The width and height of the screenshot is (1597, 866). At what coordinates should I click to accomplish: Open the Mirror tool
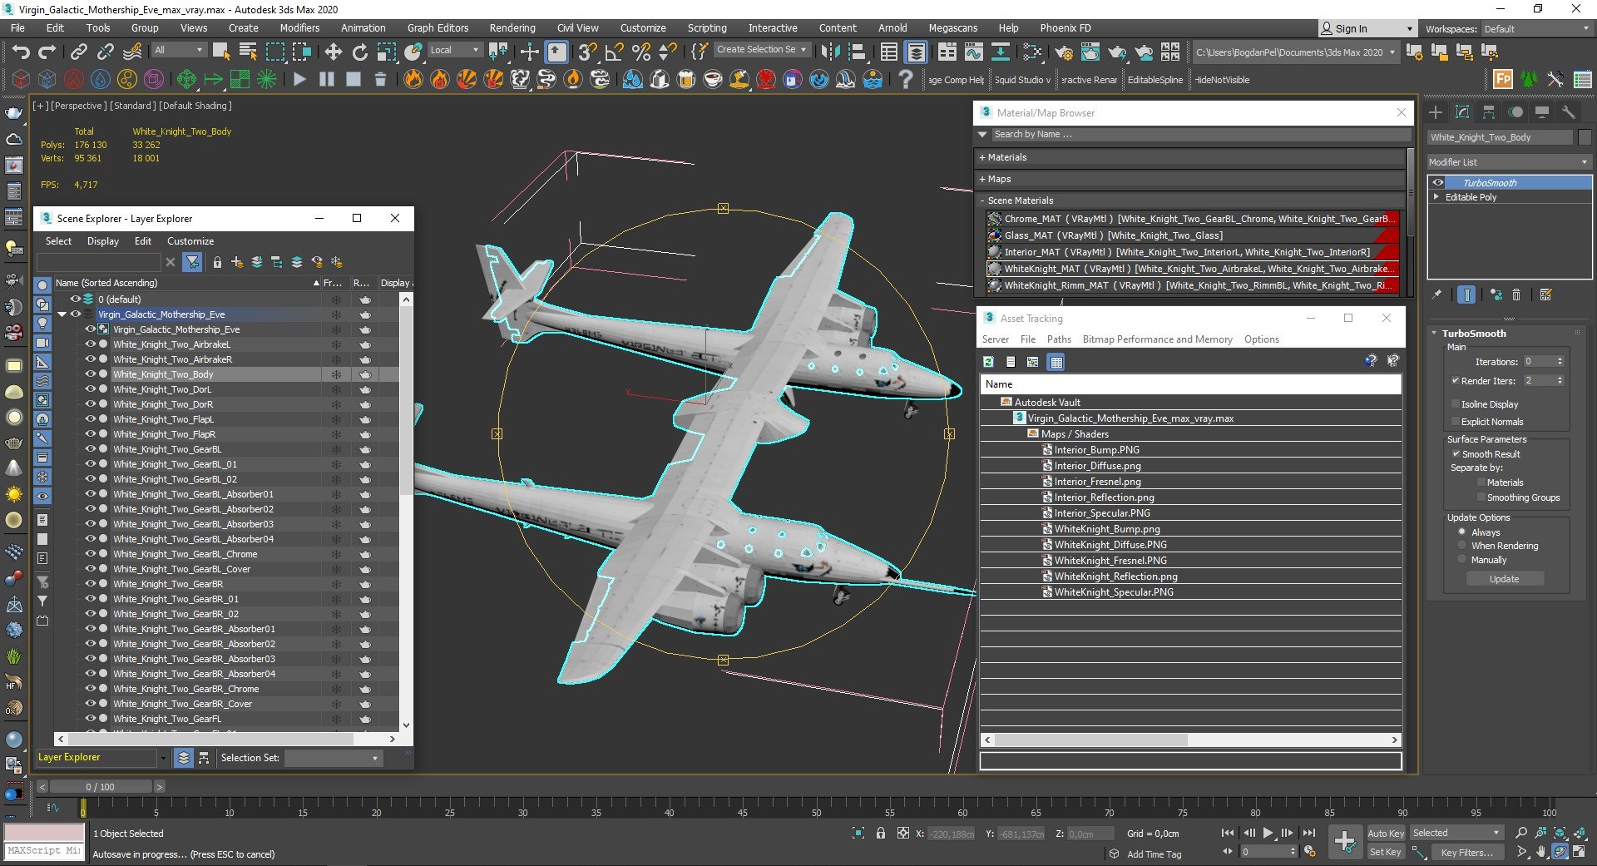[830, 52]
